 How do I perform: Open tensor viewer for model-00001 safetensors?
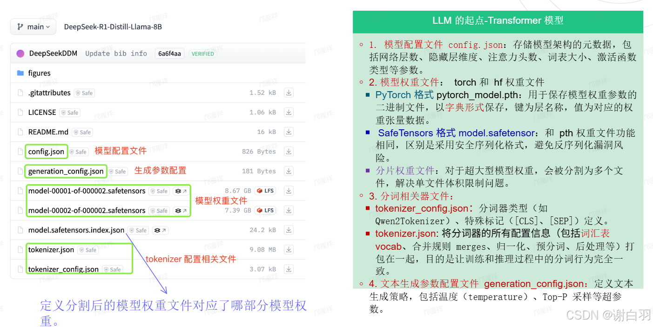tap(180, 191)
